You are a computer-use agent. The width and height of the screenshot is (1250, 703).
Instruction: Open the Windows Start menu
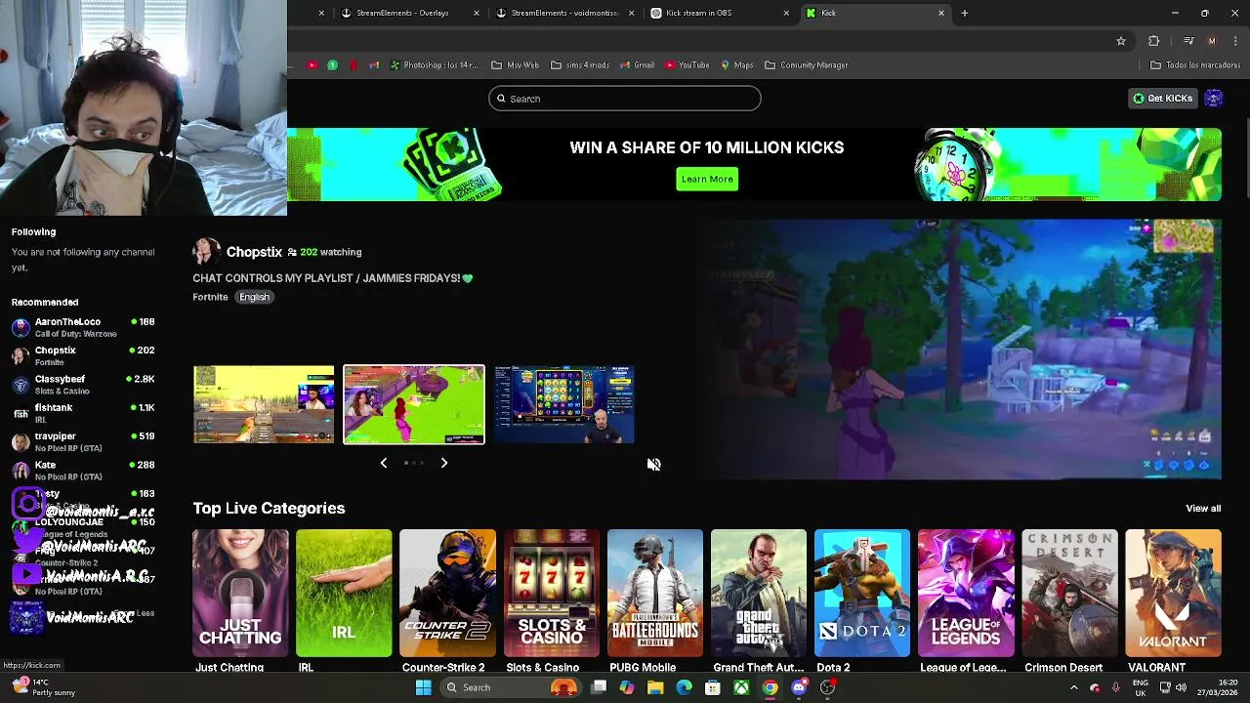click(x=423, y=687)
